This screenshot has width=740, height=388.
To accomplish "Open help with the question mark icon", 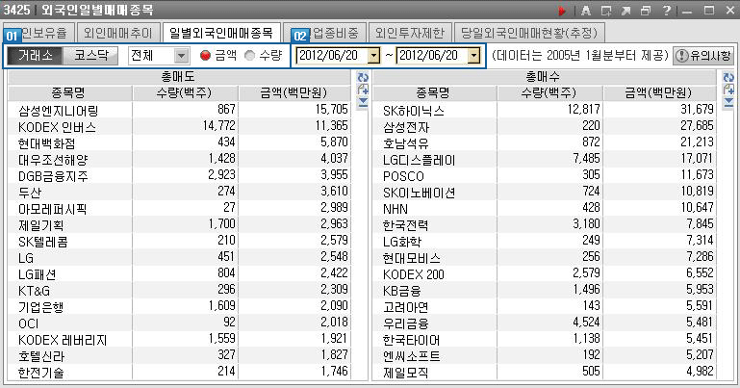I will pos(666,11).
